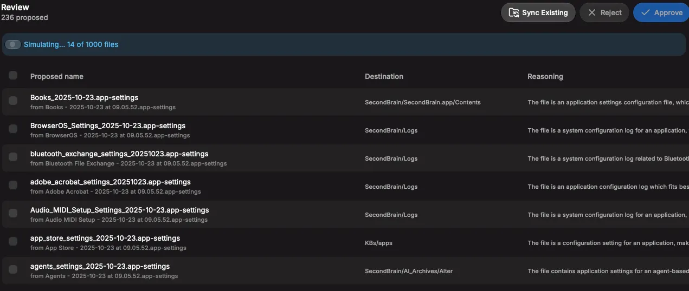Click reasoning text in the Books row
This screenshot has width=689, height=291.
click(x=608, y=102)
